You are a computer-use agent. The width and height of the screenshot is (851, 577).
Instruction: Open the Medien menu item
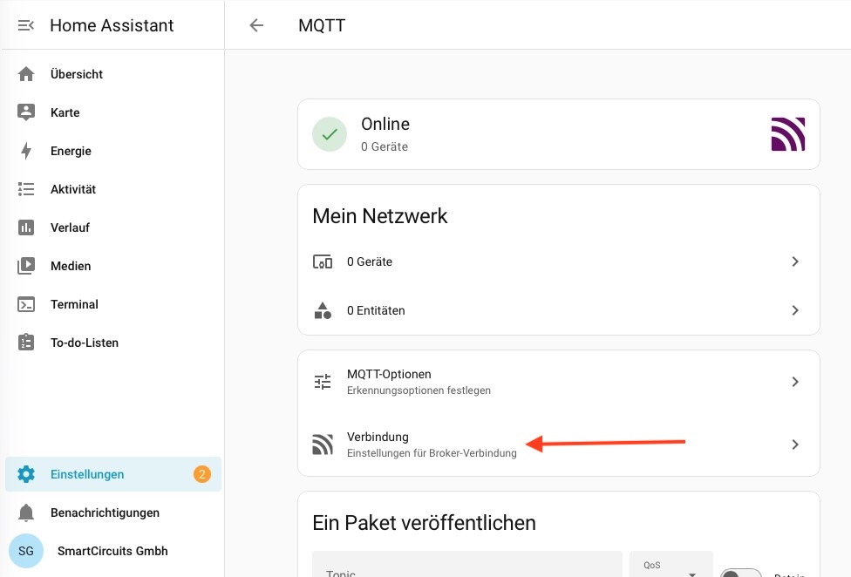pyautogui.click(x=112, y=266)
